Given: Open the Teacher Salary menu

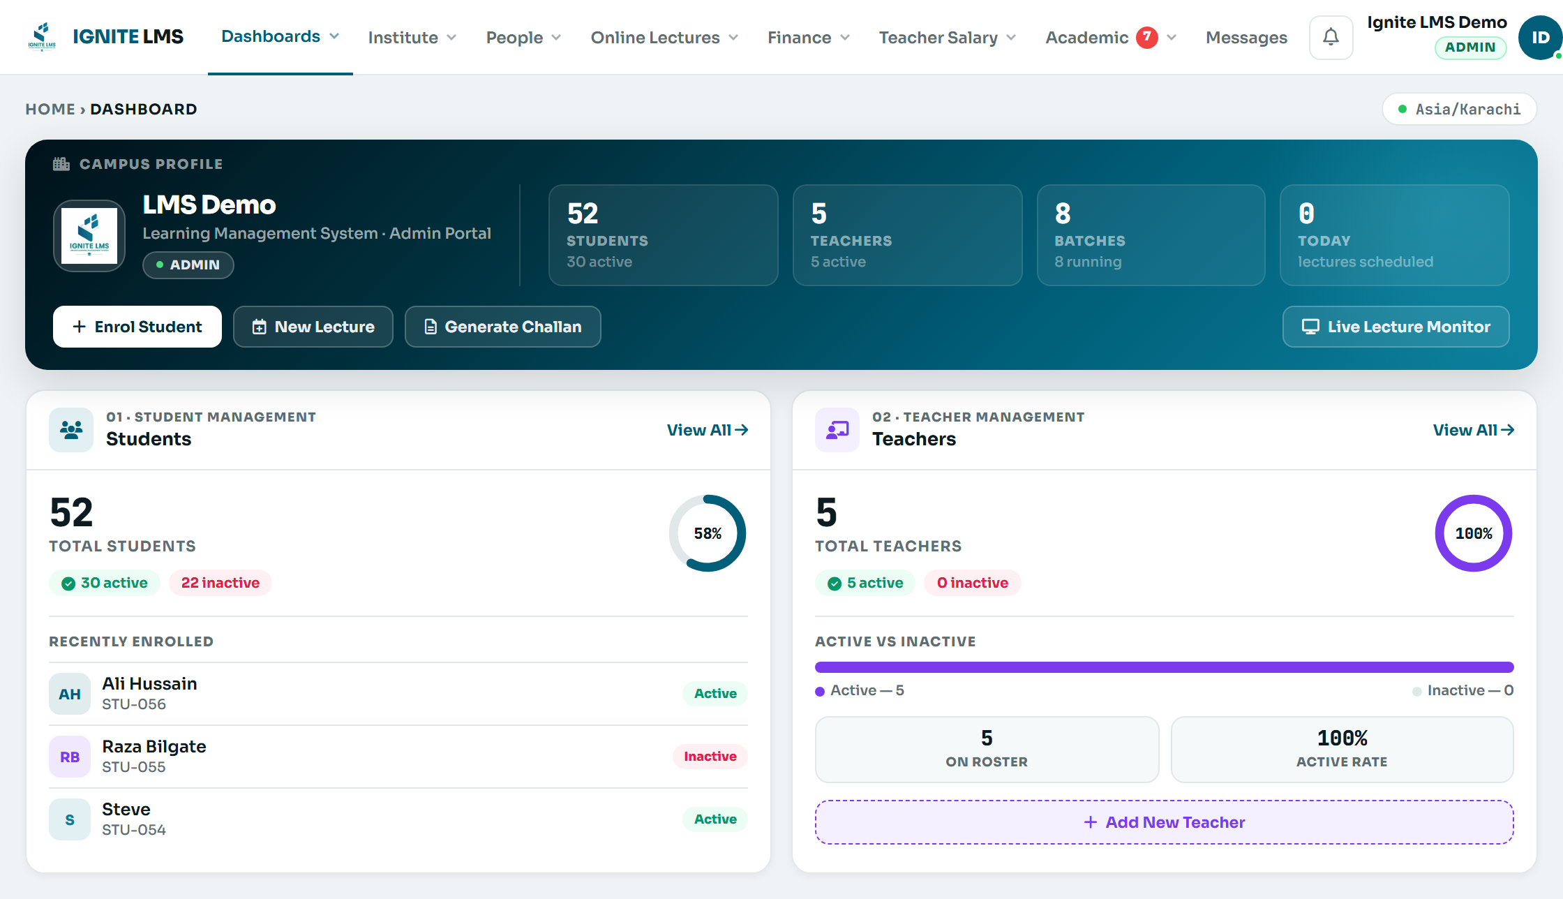Looking at the screenshot, I should [x=948, y=38].
